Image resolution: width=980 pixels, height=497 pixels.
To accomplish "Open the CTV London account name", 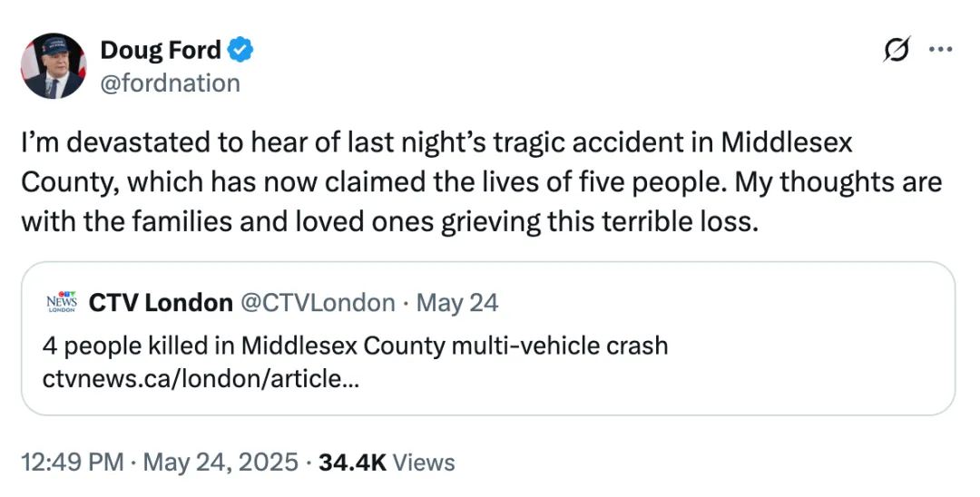I will (x=161, y=302).
